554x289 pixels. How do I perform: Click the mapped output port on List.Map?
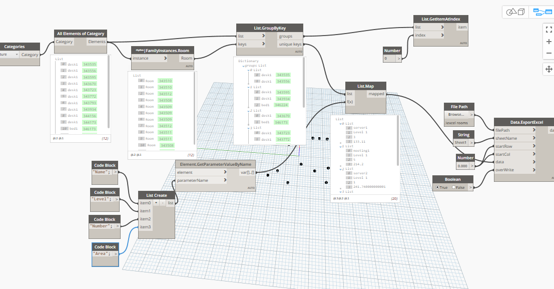[x=376, y=94]
